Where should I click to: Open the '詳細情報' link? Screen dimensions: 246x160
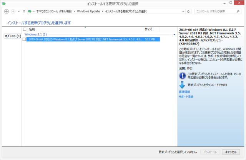click(x=184, y=92)
